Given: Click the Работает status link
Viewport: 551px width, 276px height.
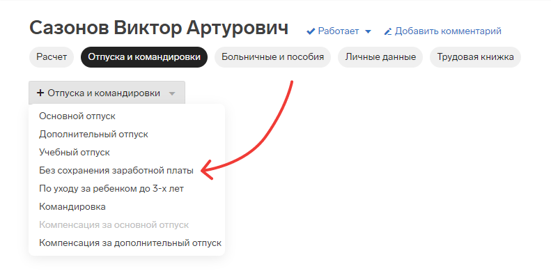Looking at the screenshot, I should [x=338, y=31].
